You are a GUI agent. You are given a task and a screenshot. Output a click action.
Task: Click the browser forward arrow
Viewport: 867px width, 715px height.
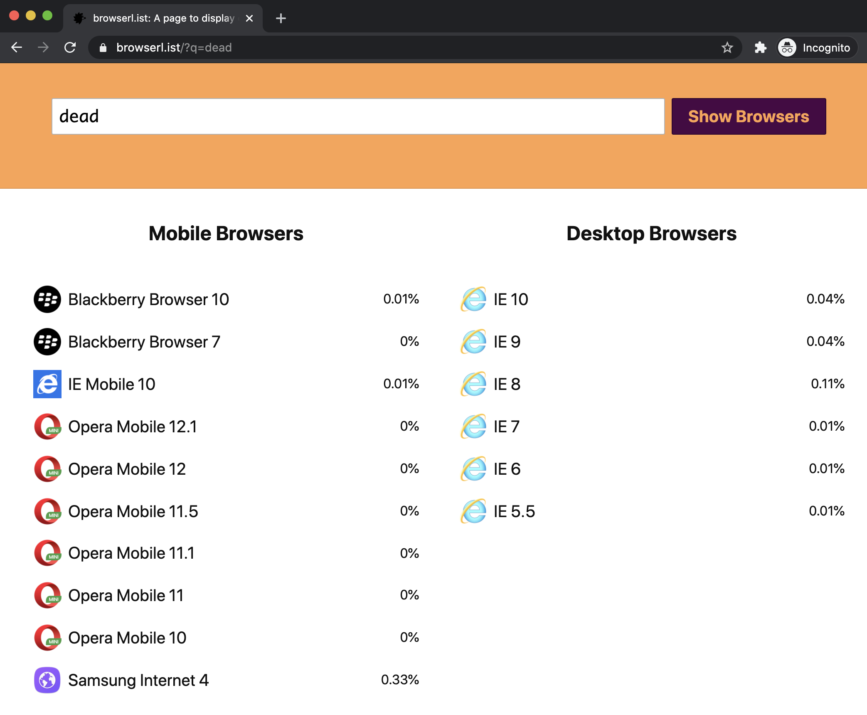pyautogui.click(x=43, y=47)
